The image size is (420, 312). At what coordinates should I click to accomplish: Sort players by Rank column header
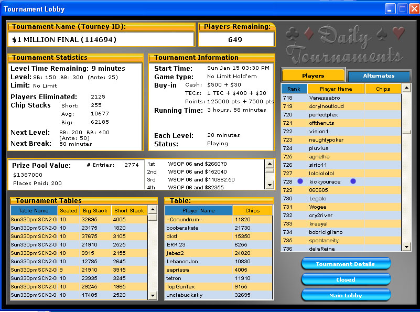tap(294, 89)
